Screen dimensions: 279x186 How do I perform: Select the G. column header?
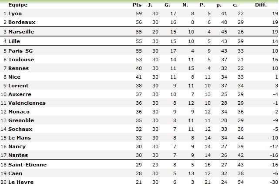click(167, 5)
